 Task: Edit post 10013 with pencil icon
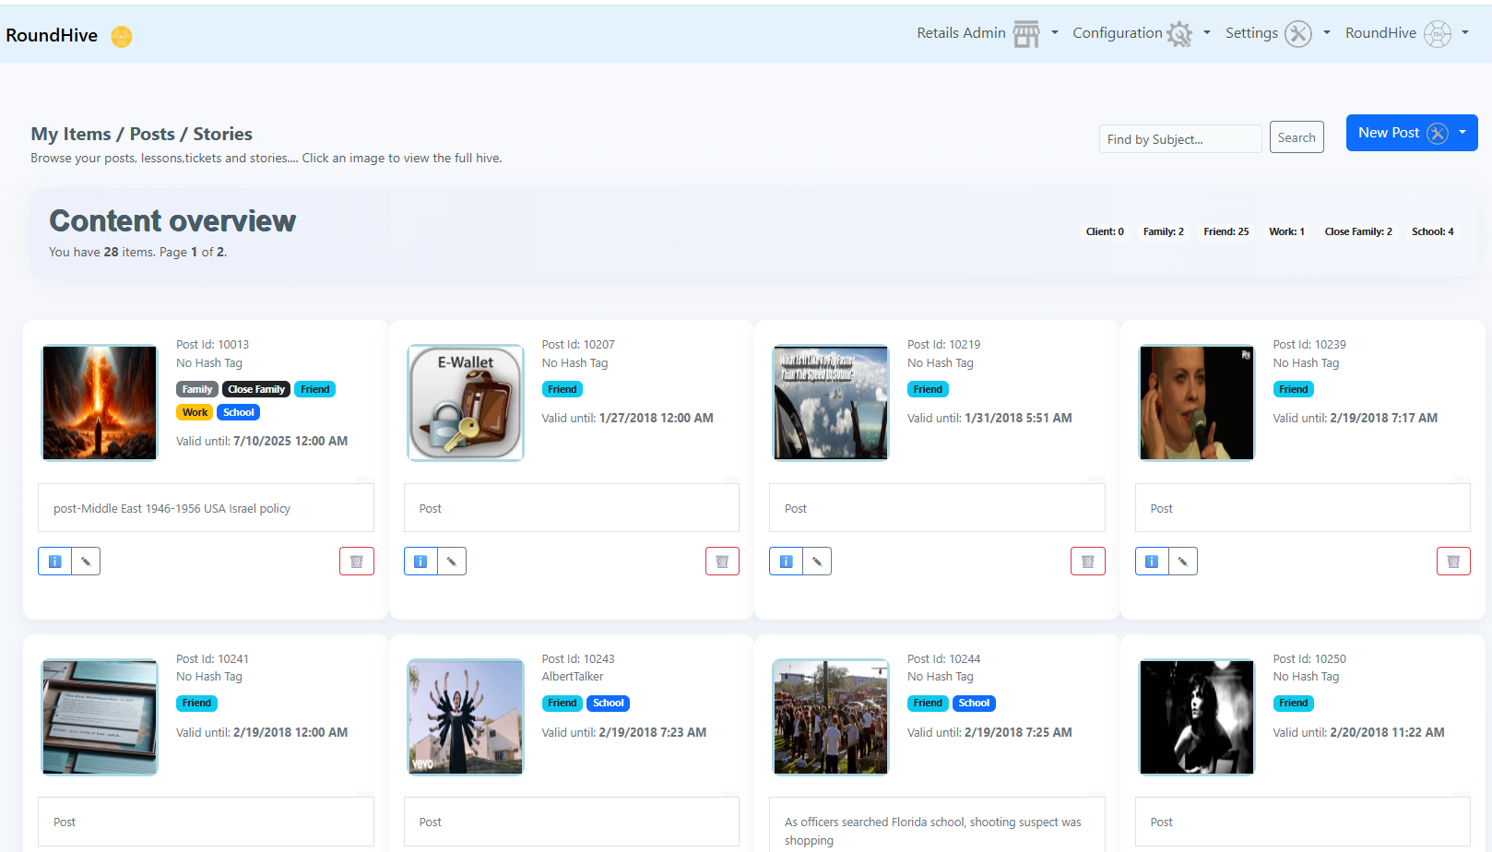click(86, 562)
